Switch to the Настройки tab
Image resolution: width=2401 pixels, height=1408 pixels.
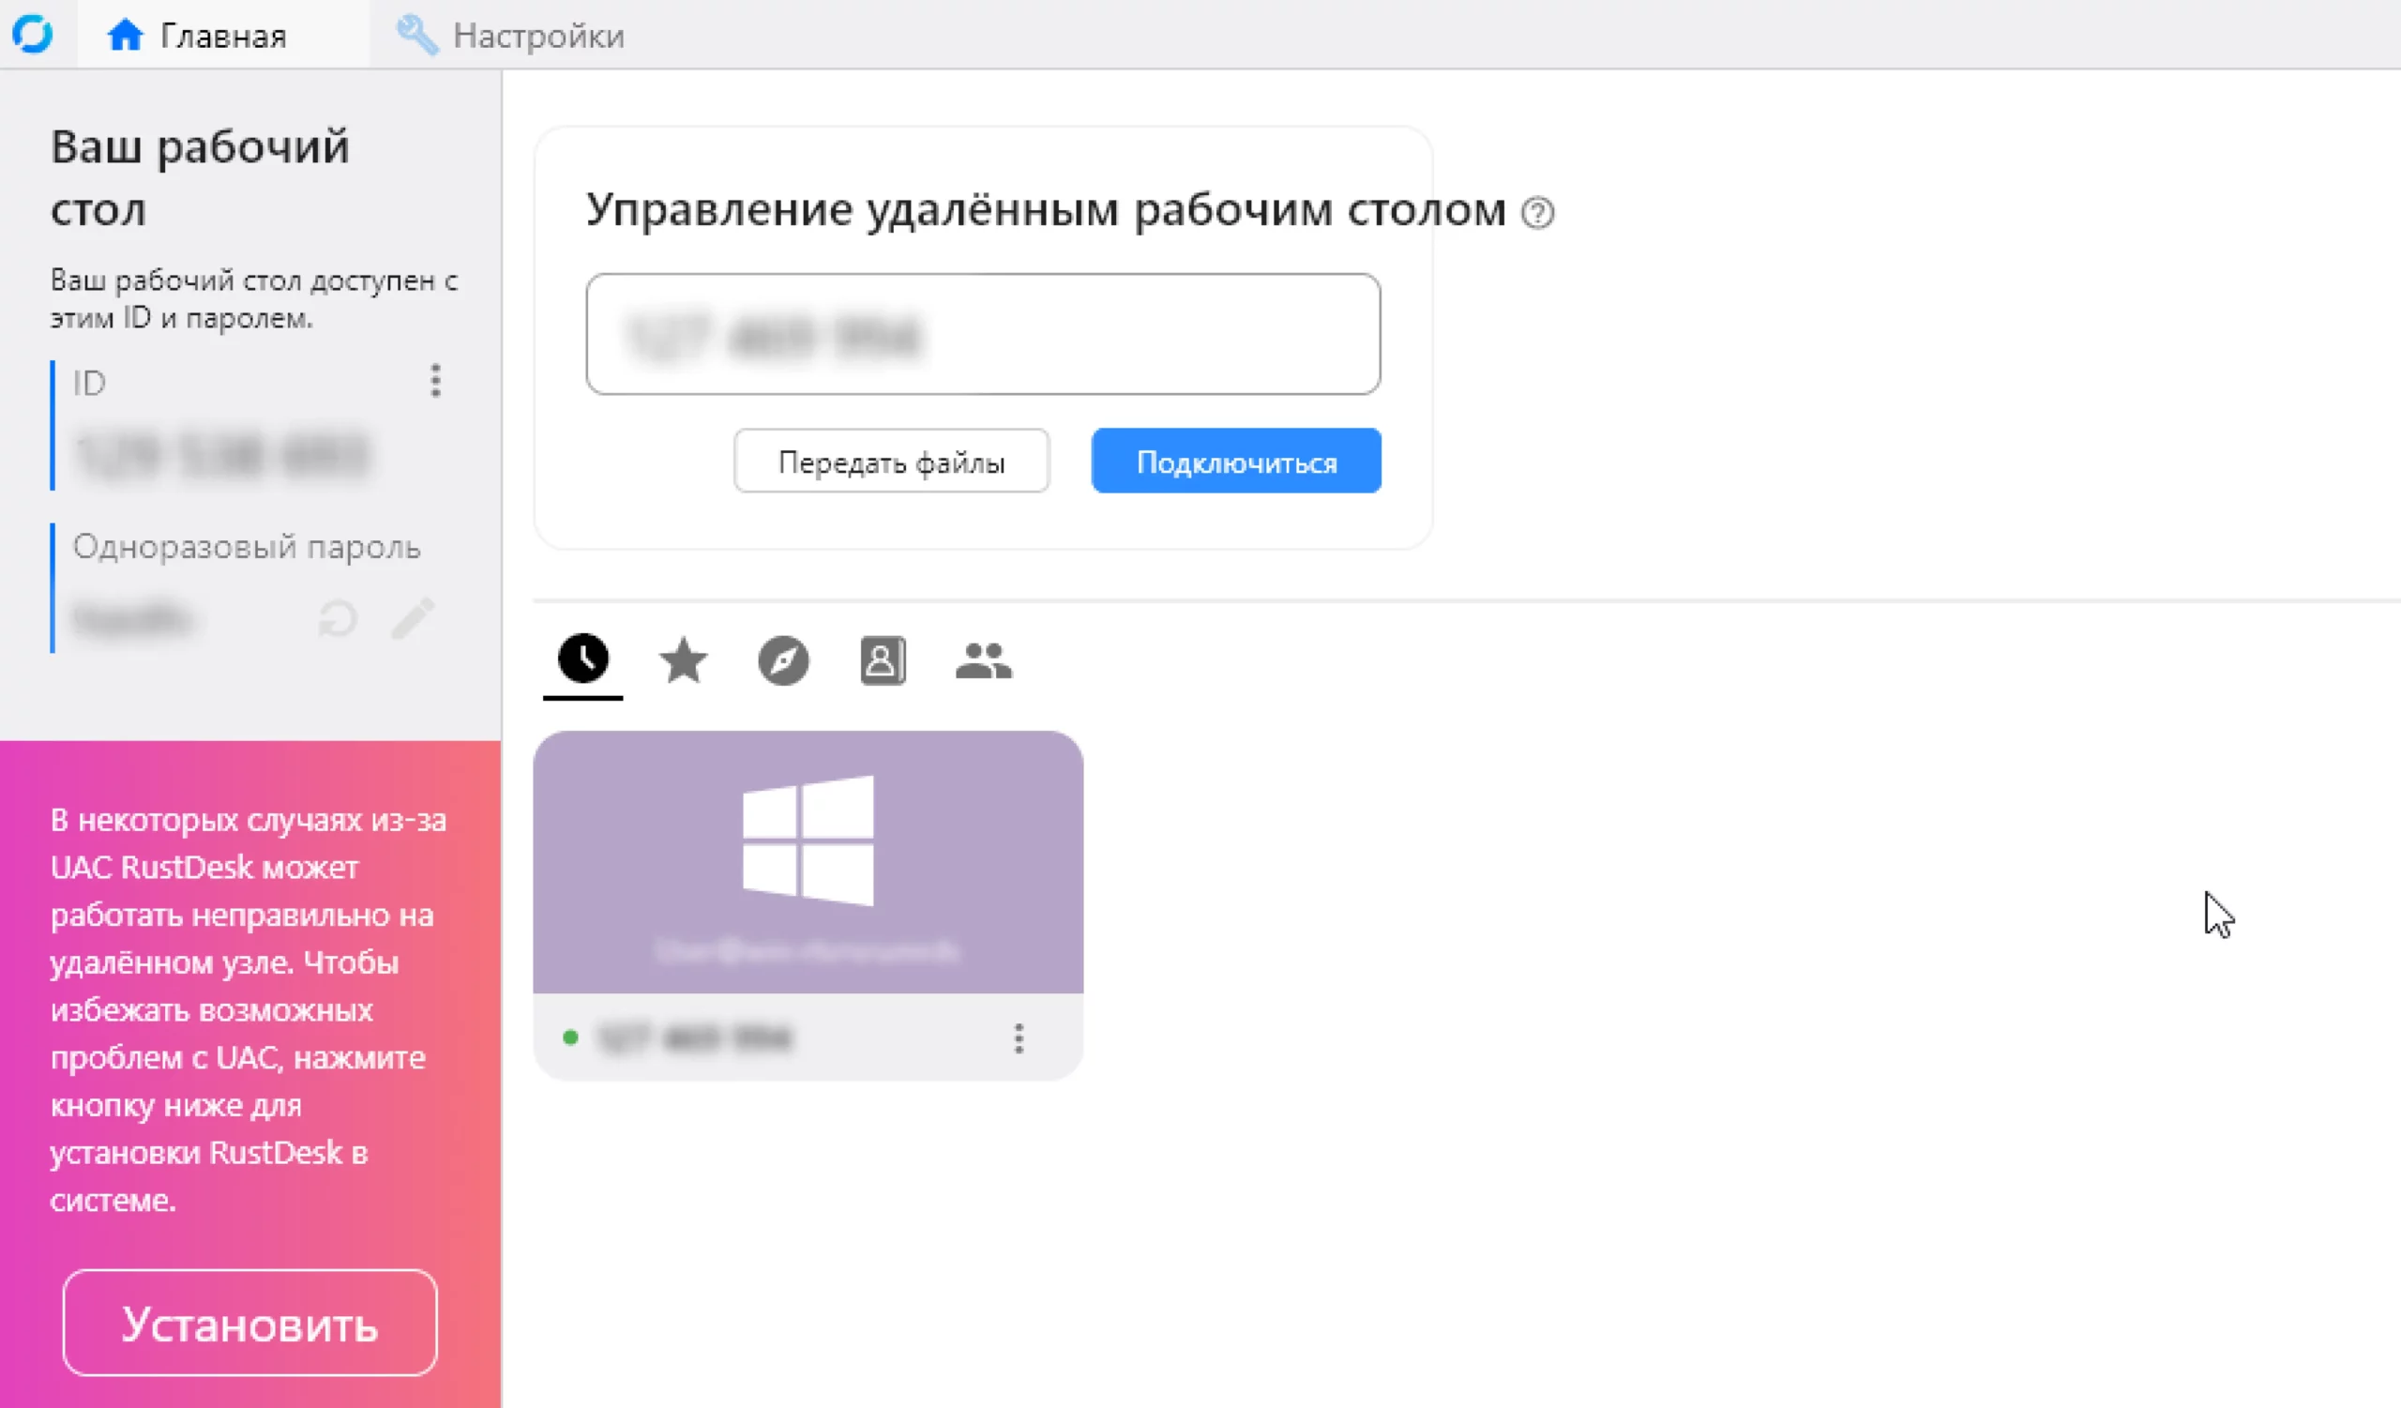(512, 37)
